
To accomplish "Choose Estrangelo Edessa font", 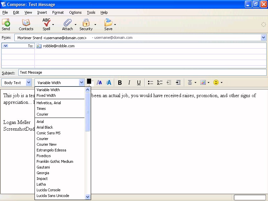I will (x=60, y=150).
